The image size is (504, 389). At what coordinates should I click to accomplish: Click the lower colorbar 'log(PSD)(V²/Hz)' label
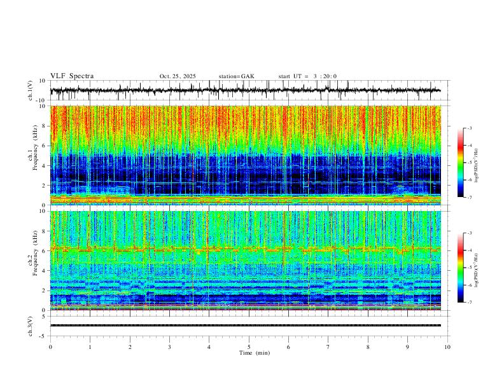click(477, 270)
